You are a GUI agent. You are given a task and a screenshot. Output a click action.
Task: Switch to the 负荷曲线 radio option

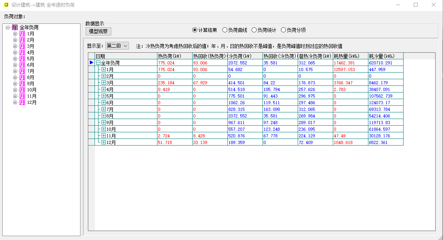click(x=225, y=30)
